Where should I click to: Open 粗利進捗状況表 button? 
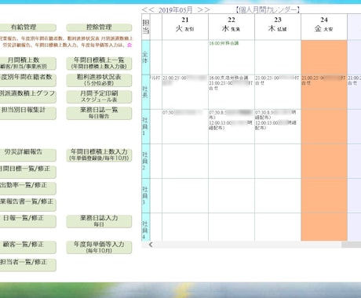tap(99, 80)
